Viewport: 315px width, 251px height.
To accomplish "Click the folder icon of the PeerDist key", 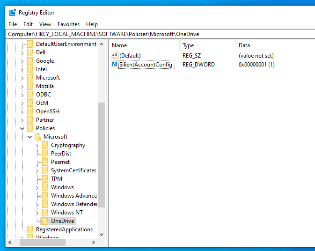I will point(45,154).
